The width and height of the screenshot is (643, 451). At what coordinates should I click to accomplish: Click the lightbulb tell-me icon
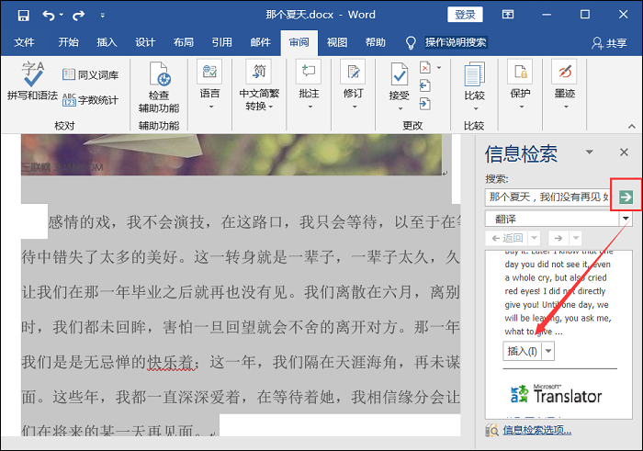point(411,42)
